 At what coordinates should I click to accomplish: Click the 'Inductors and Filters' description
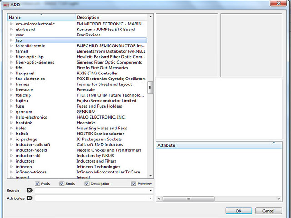[96, 161]
